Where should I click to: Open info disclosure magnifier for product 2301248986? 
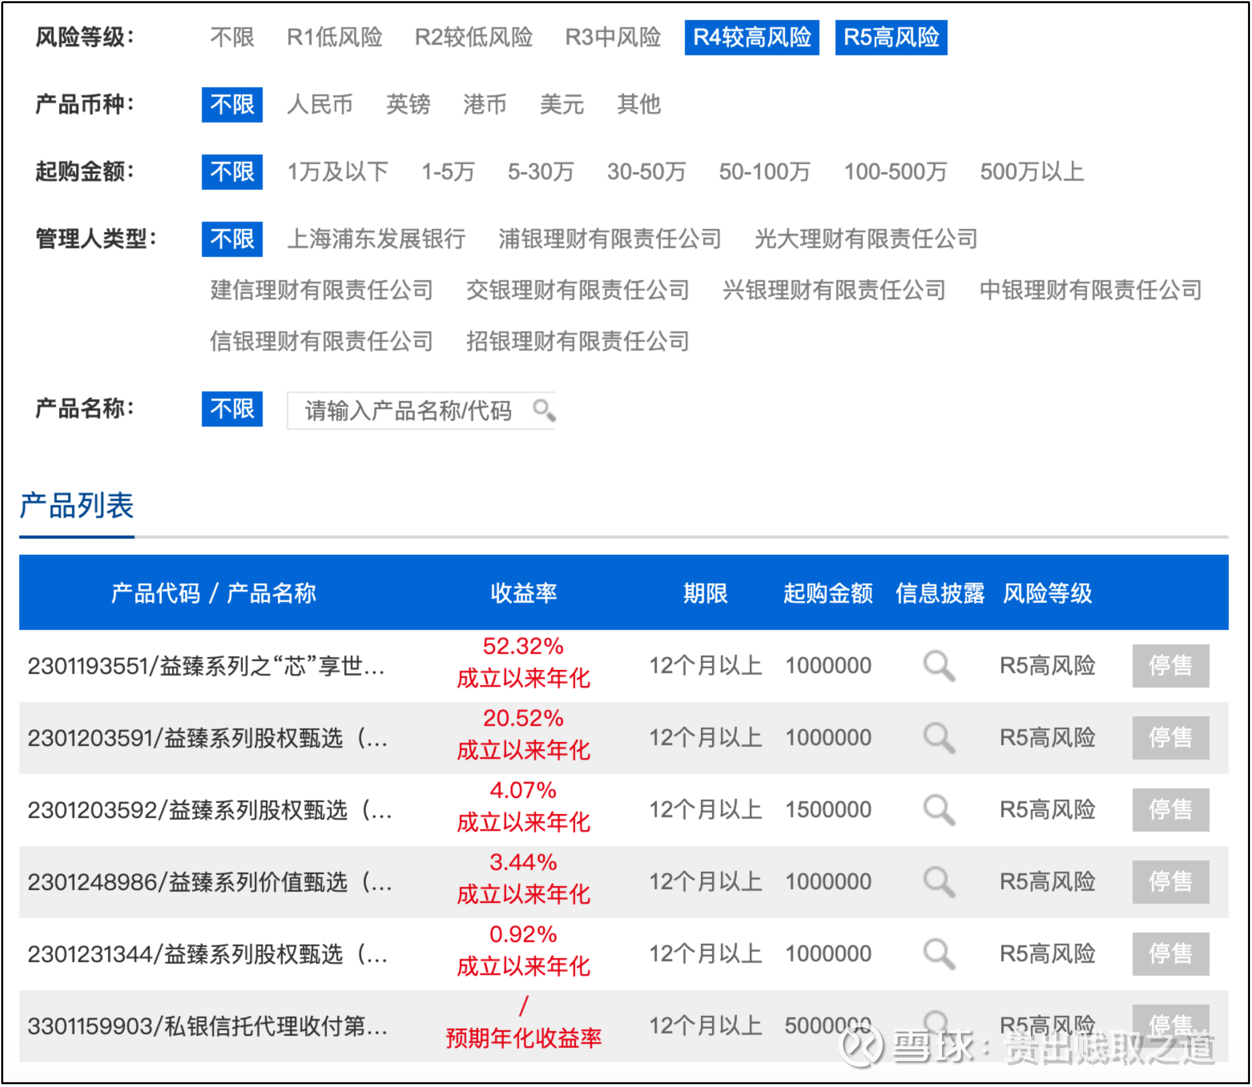click(939, 882)
